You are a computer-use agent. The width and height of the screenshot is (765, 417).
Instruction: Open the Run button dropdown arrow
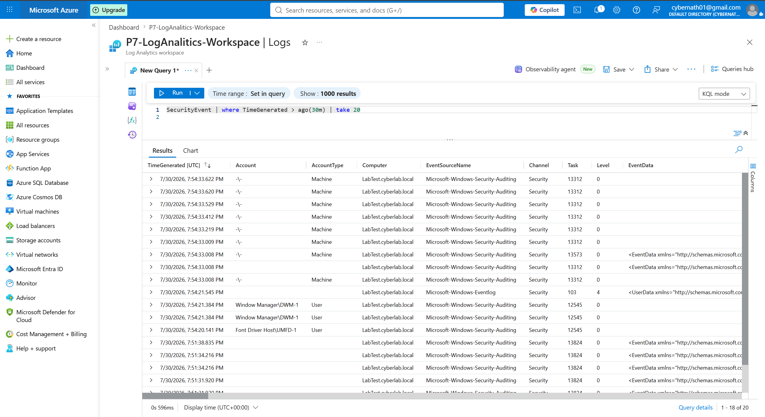pyautogui.click(x=197, y=93)
